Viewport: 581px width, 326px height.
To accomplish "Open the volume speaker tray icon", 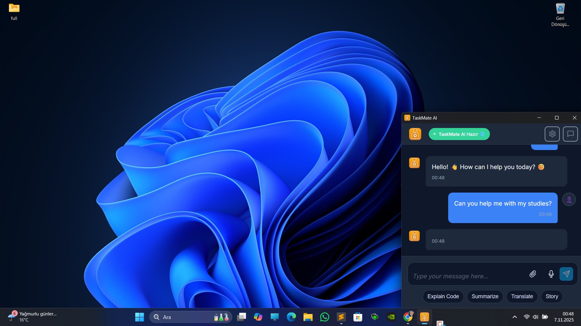I will (535, 317).
